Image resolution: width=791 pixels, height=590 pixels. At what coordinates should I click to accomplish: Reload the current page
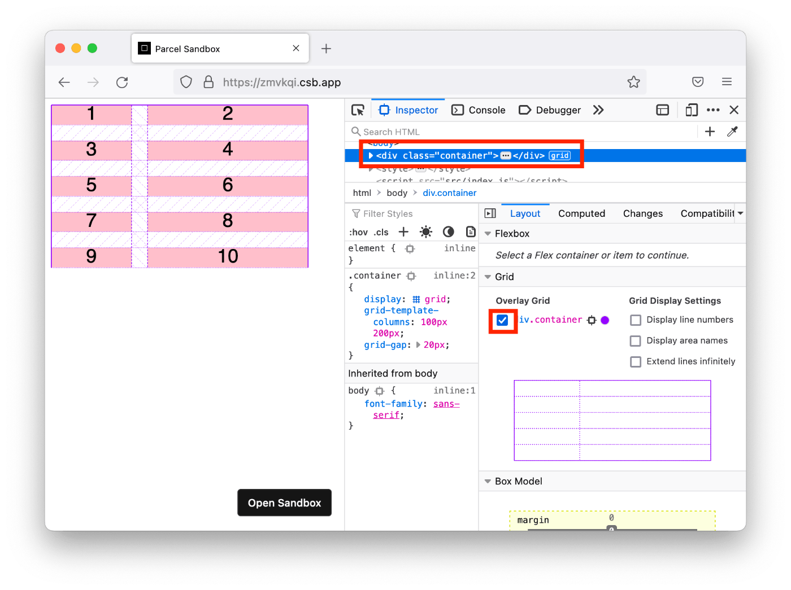(x=122, y=82)
